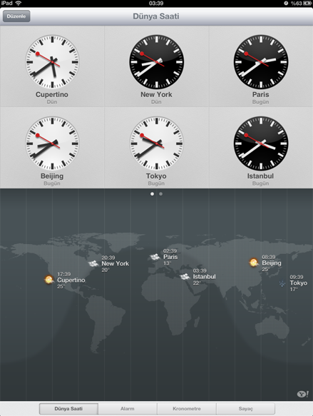Tap the Paris analog clock
Screen dimensions: 313x416
point(261,62)
